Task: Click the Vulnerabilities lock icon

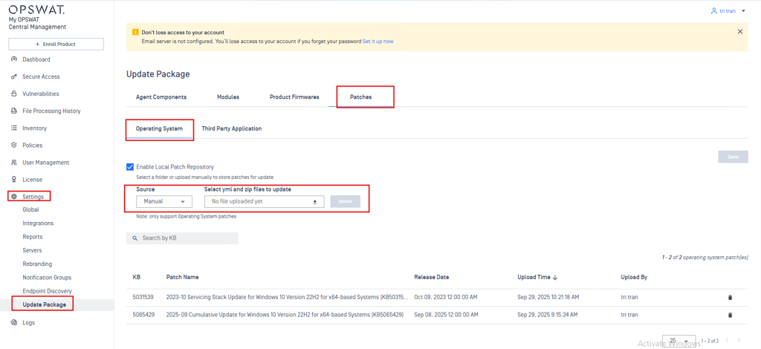Action: [13, 94]
